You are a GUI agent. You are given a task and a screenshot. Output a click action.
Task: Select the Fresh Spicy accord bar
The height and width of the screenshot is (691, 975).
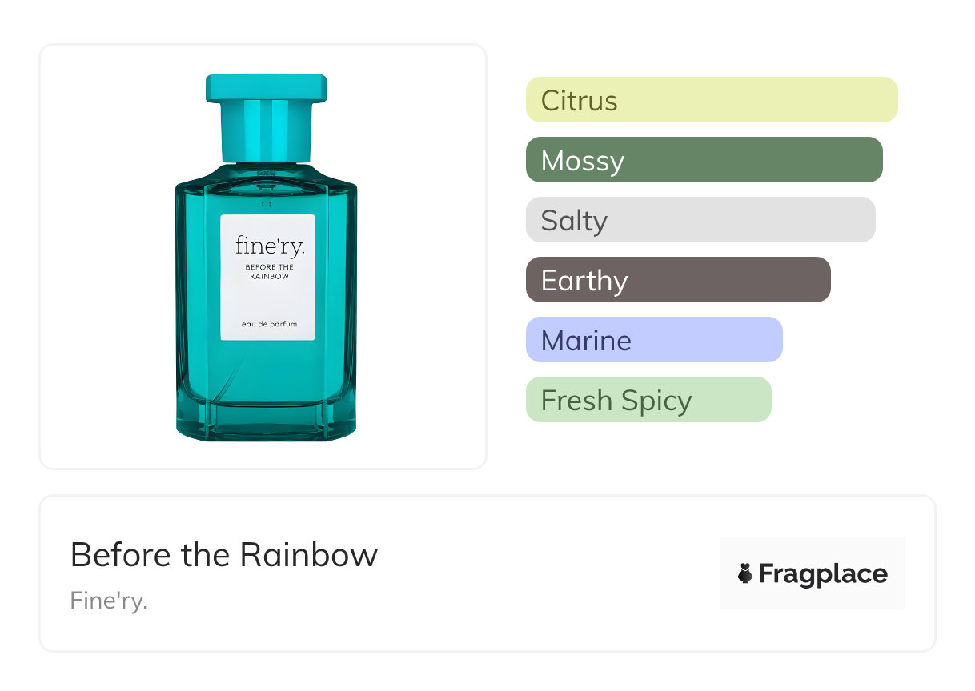(x=648, y=400)
